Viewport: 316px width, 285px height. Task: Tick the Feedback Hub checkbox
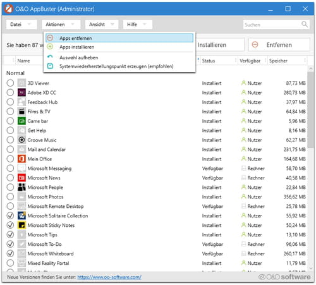10,102
